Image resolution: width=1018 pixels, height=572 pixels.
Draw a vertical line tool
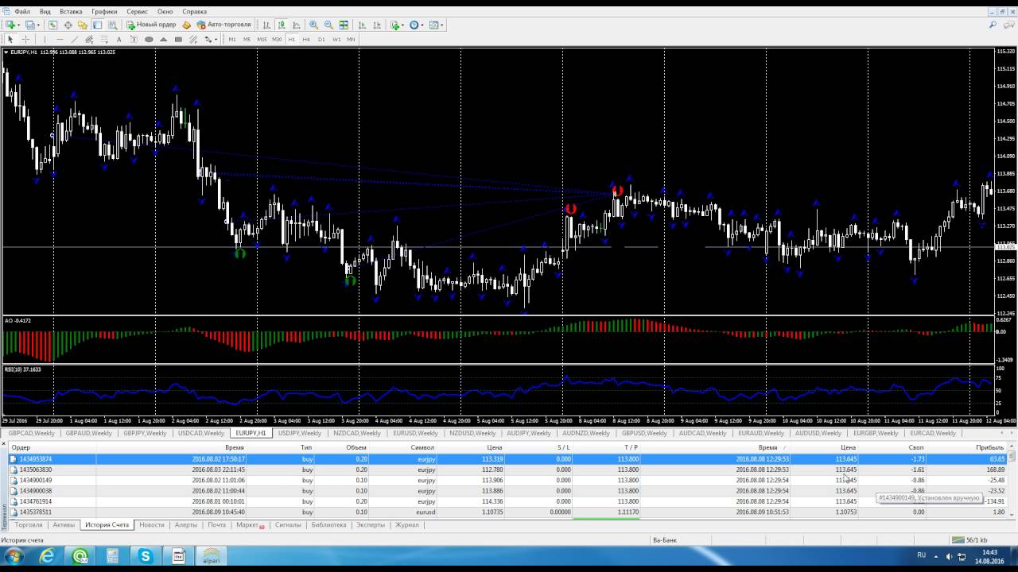click(x=45, y=39)
